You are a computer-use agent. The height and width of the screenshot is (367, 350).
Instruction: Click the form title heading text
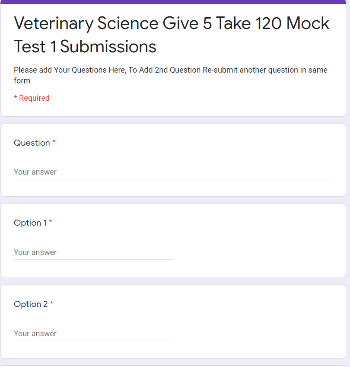pyautogui.click(x=172, y=35)
